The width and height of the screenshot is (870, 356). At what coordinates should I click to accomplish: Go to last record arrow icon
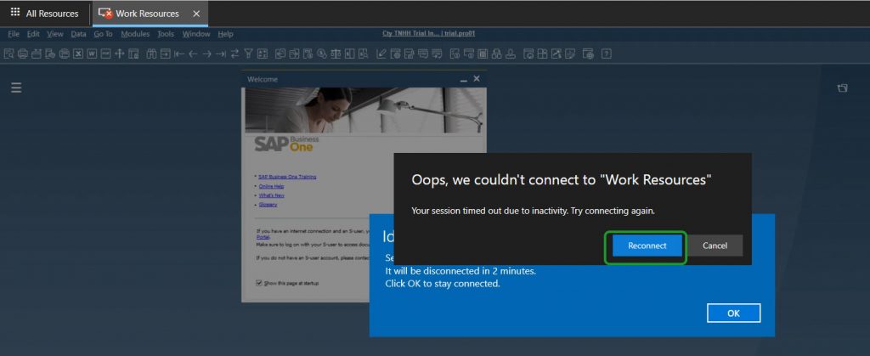click(221, 54)
